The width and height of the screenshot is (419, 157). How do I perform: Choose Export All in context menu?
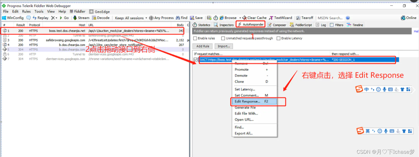[x=254, y=133]
